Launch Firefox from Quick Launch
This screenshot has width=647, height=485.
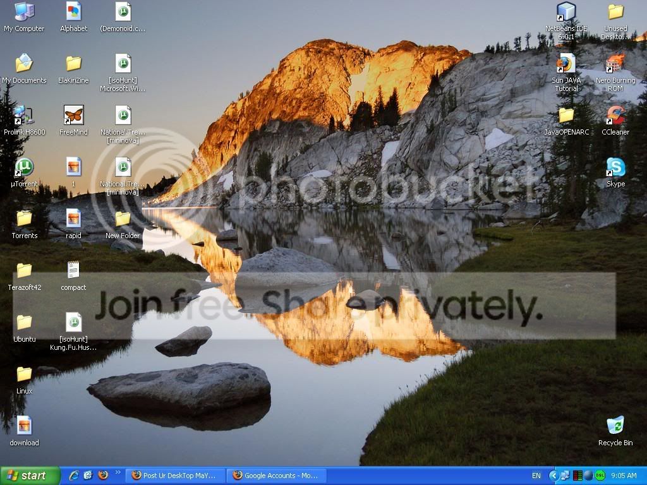(103, 476)
